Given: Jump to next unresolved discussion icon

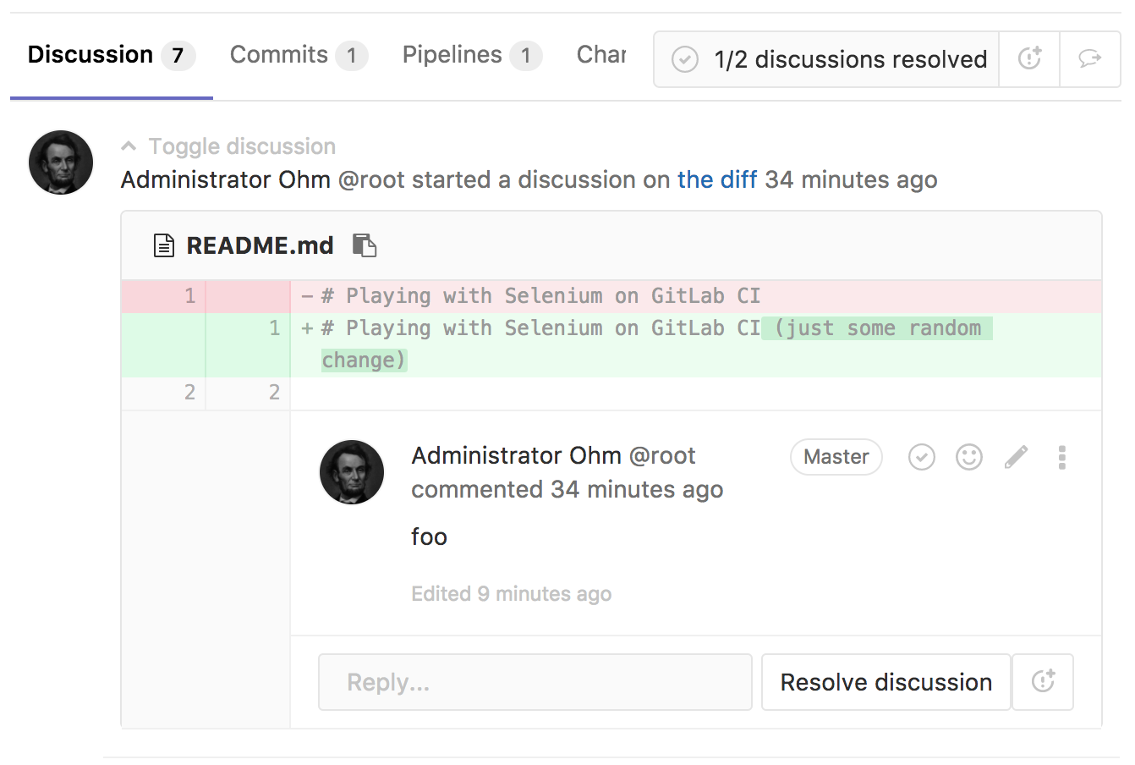Looking at the screenshot, I should pos(1089,59).
